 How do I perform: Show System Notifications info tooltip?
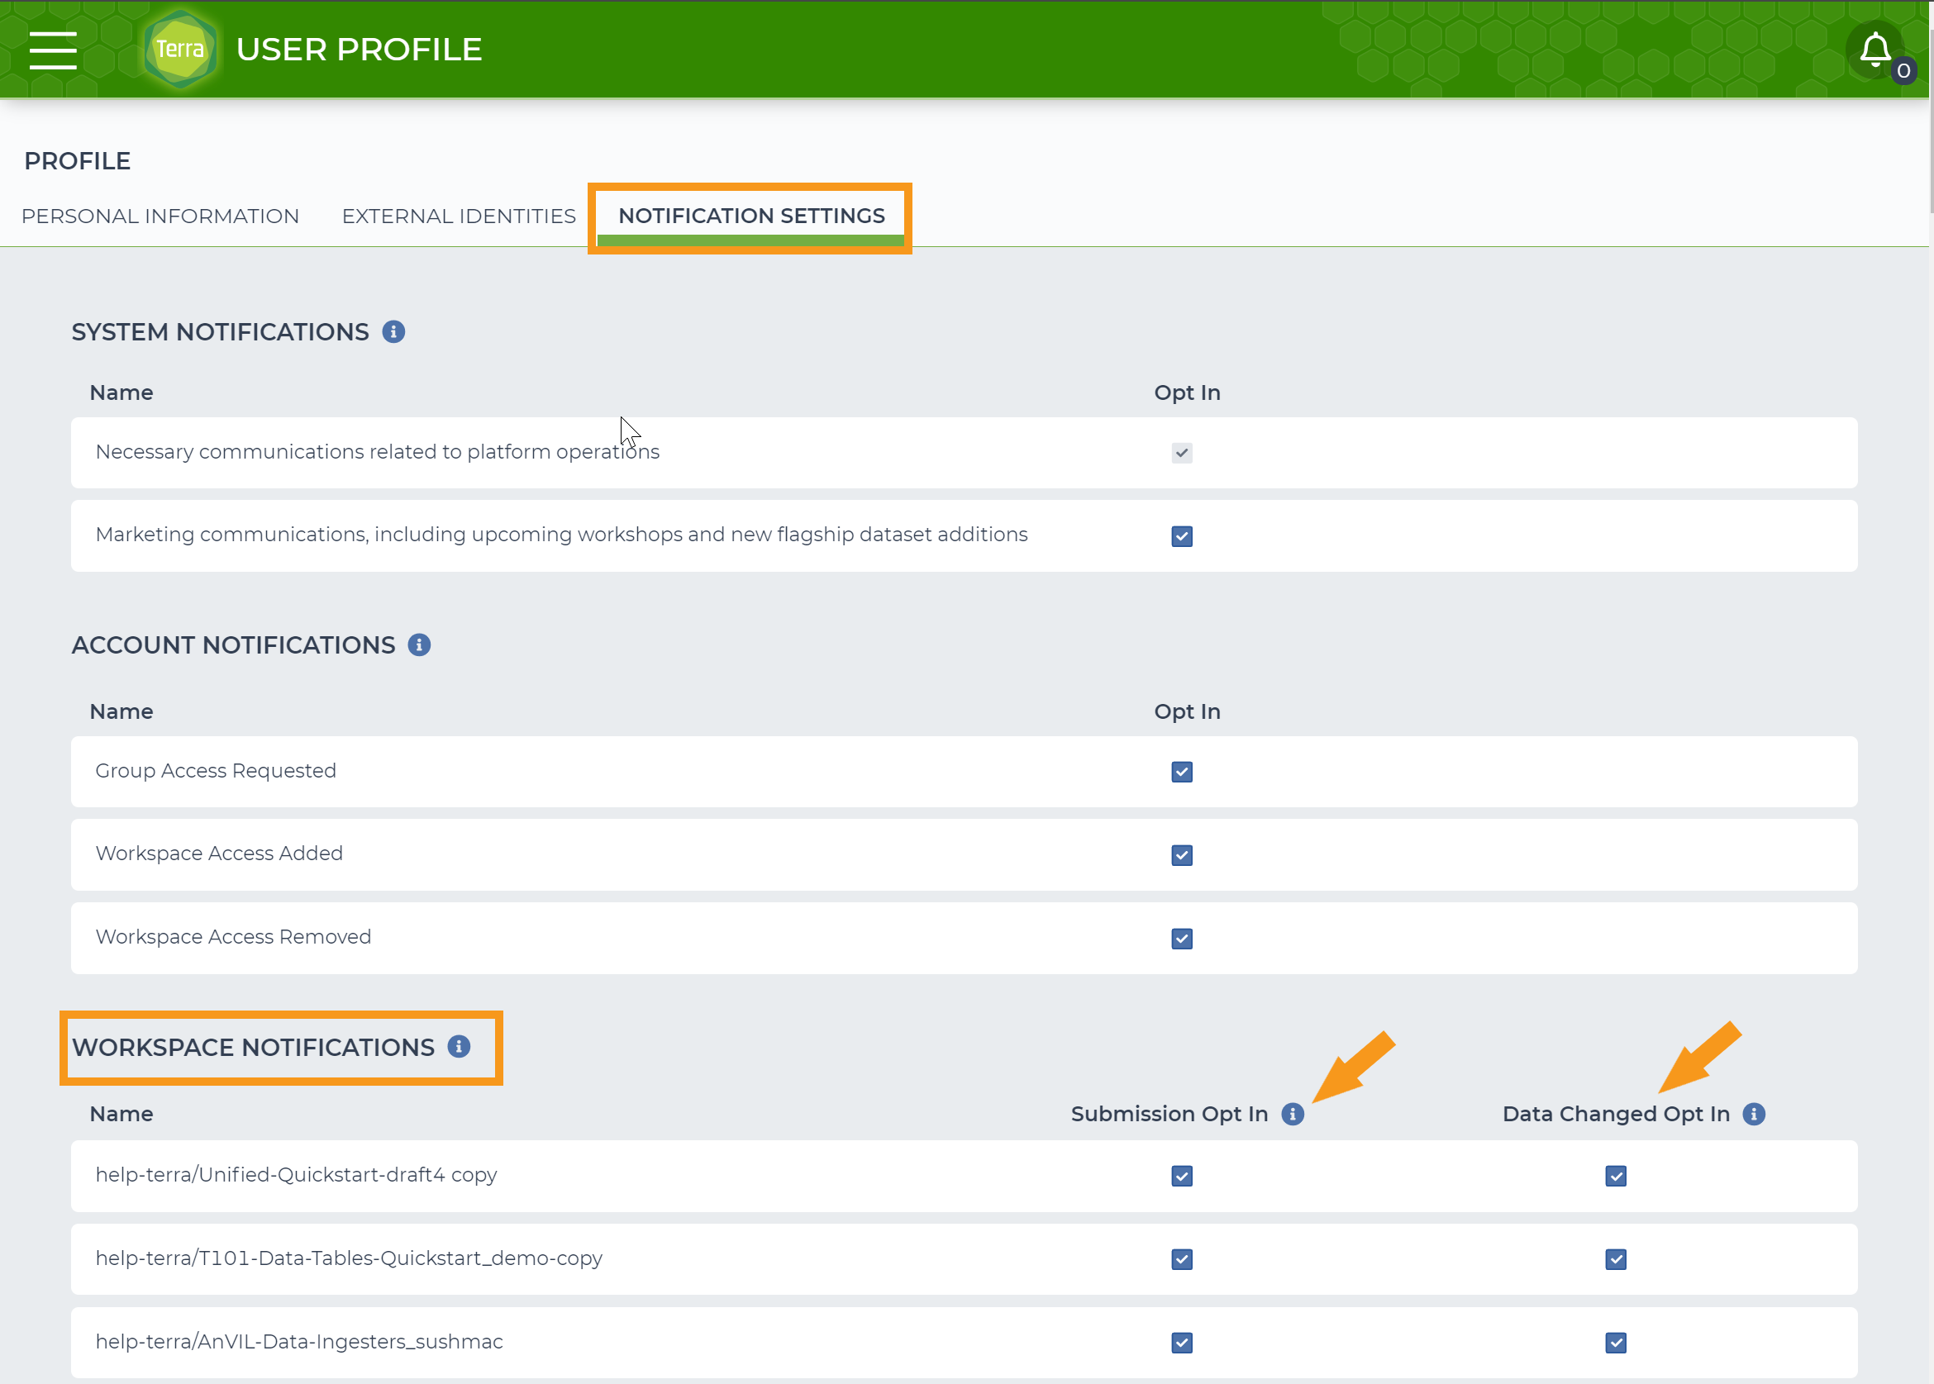pyautogui.click(x=393, y=331)
